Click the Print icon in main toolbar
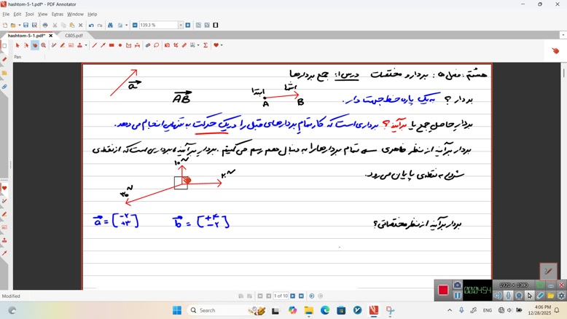 pyautogui.click(x=45, y=25)
